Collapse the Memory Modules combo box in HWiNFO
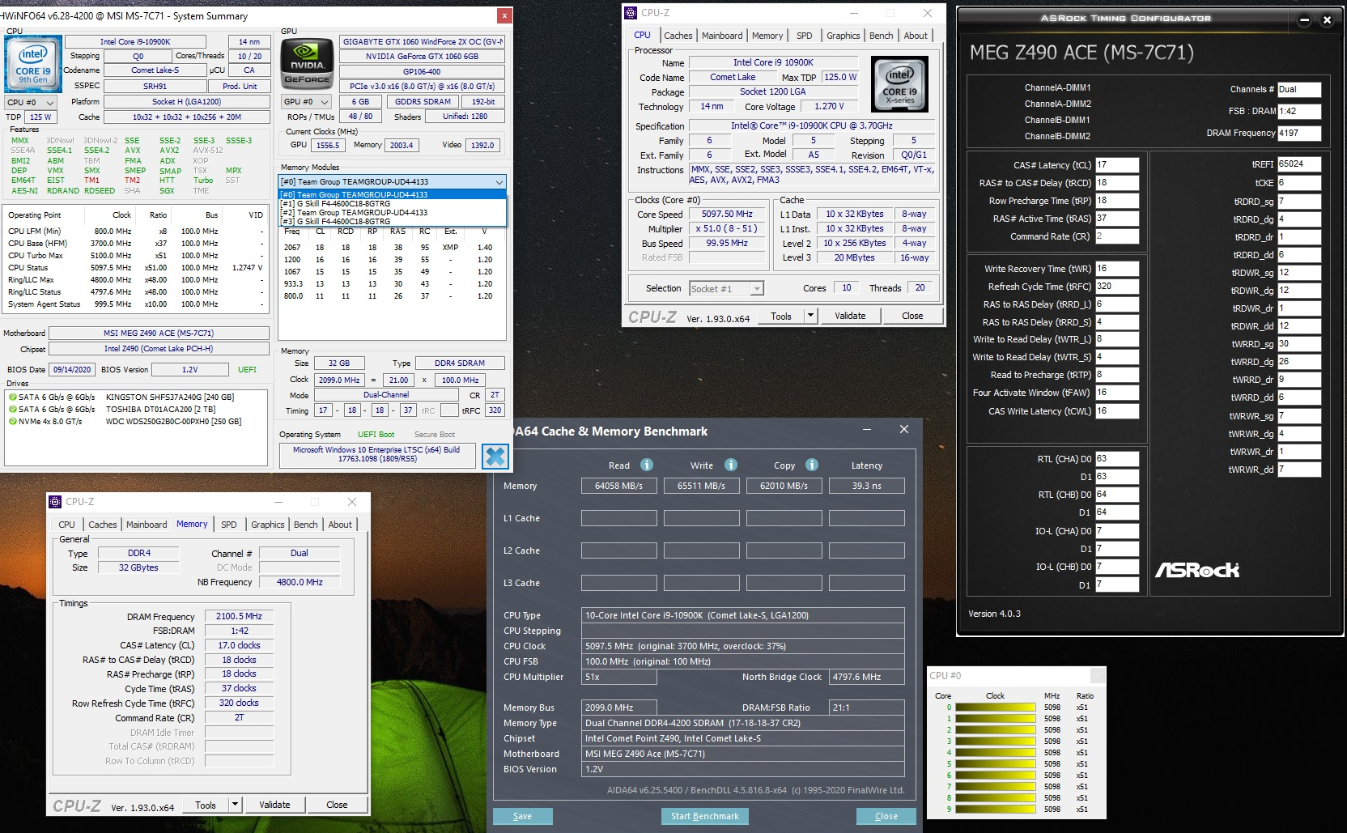 click(499, 182)
